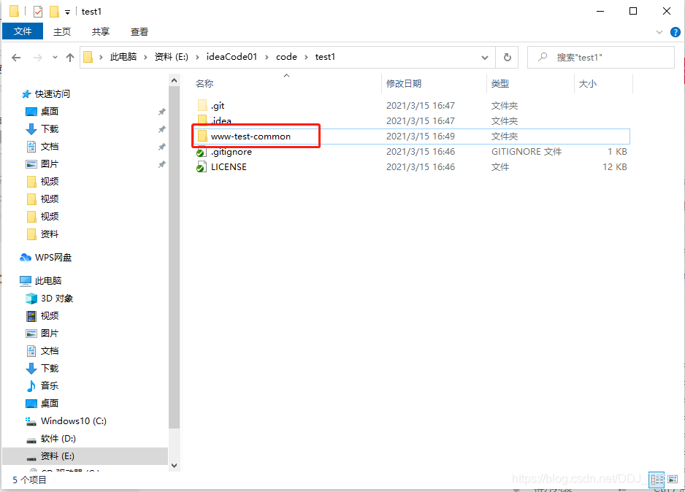This screenshot has width=685, height=492.
Task: Select the .idea folder
Action: 221,120
